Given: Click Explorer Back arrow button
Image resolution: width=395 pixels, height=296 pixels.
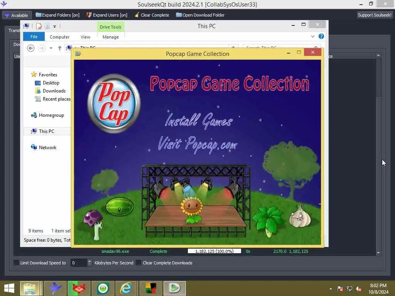Looking at the screenshot, I should point(31,48).
